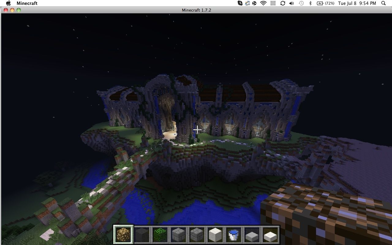Select the gray stone slab hotbar slot
Image resolution: width=392 pixels, height=245 pixels.
point(252,235)
